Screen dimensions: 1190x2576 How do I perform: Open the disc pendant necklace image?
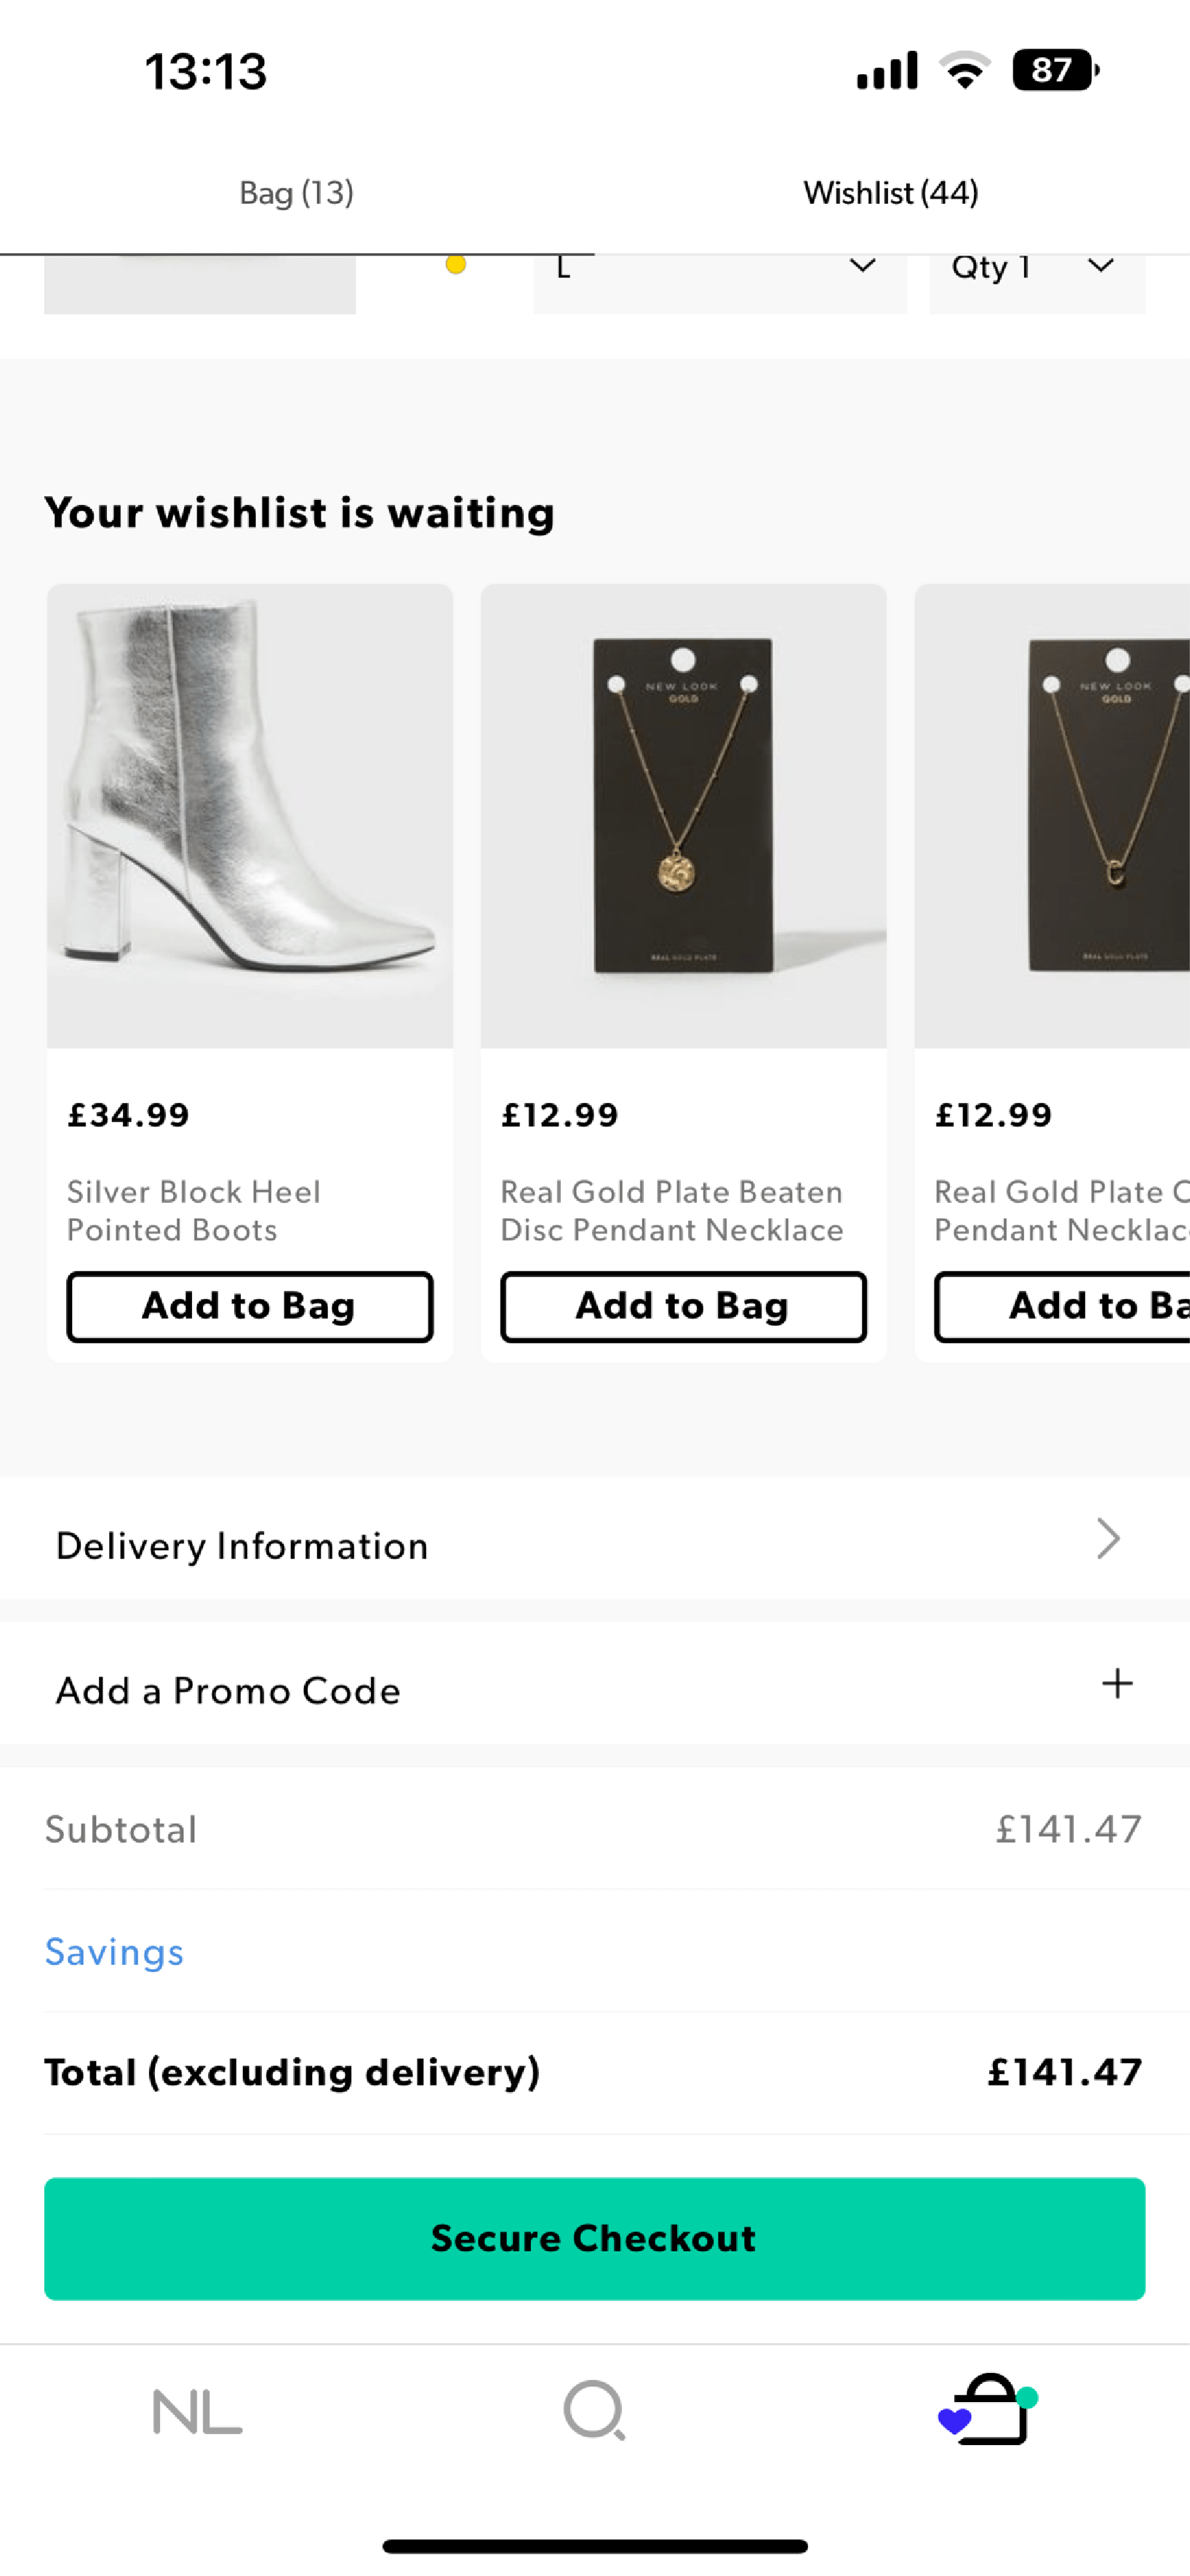(683, 816)
